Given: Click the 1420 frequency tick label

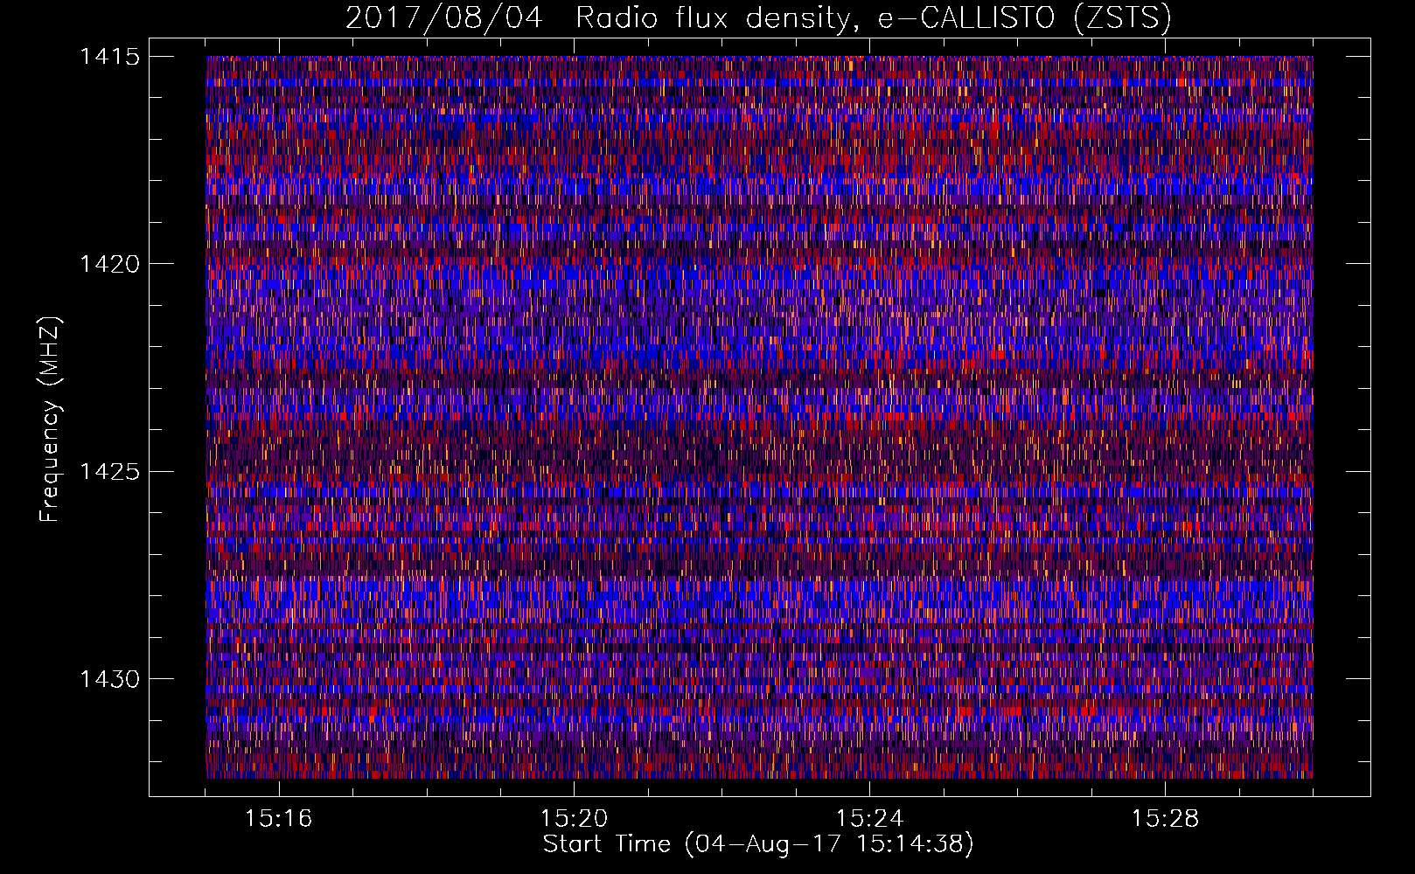Looking at the screenshot, I should (110, 264).
